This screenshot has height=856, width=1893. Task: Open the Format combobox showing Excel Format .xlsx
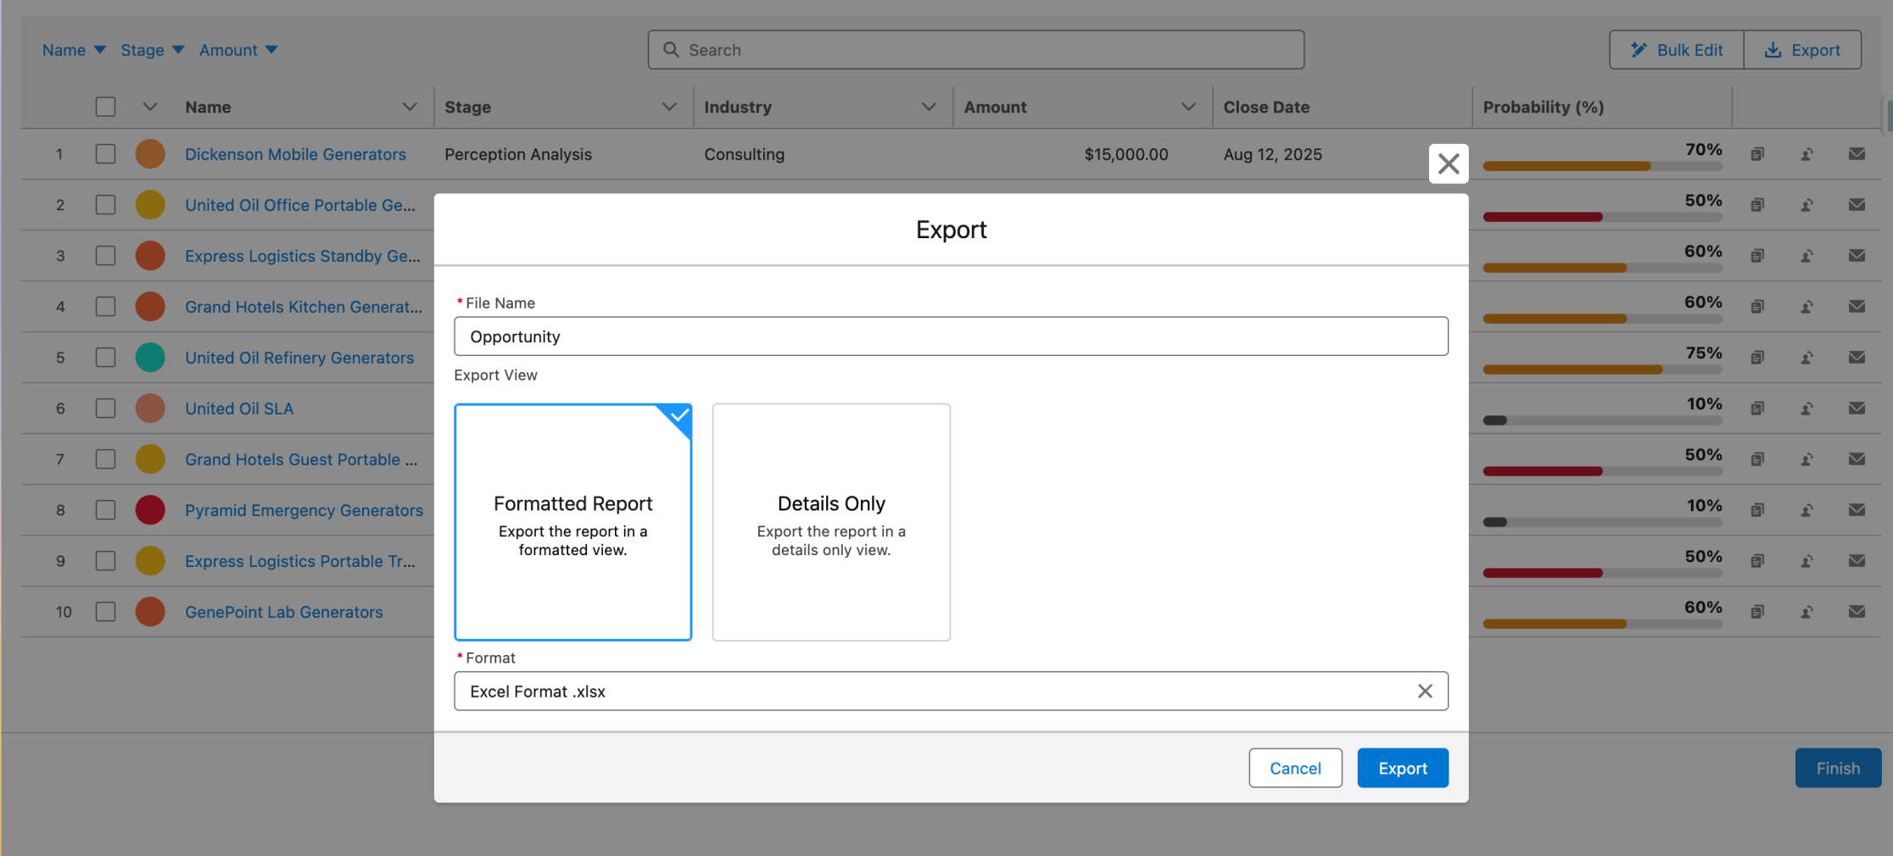(x=951, y=692)
